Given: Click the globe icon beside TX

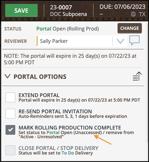Looking at the screenshot, I should (133, 14).
